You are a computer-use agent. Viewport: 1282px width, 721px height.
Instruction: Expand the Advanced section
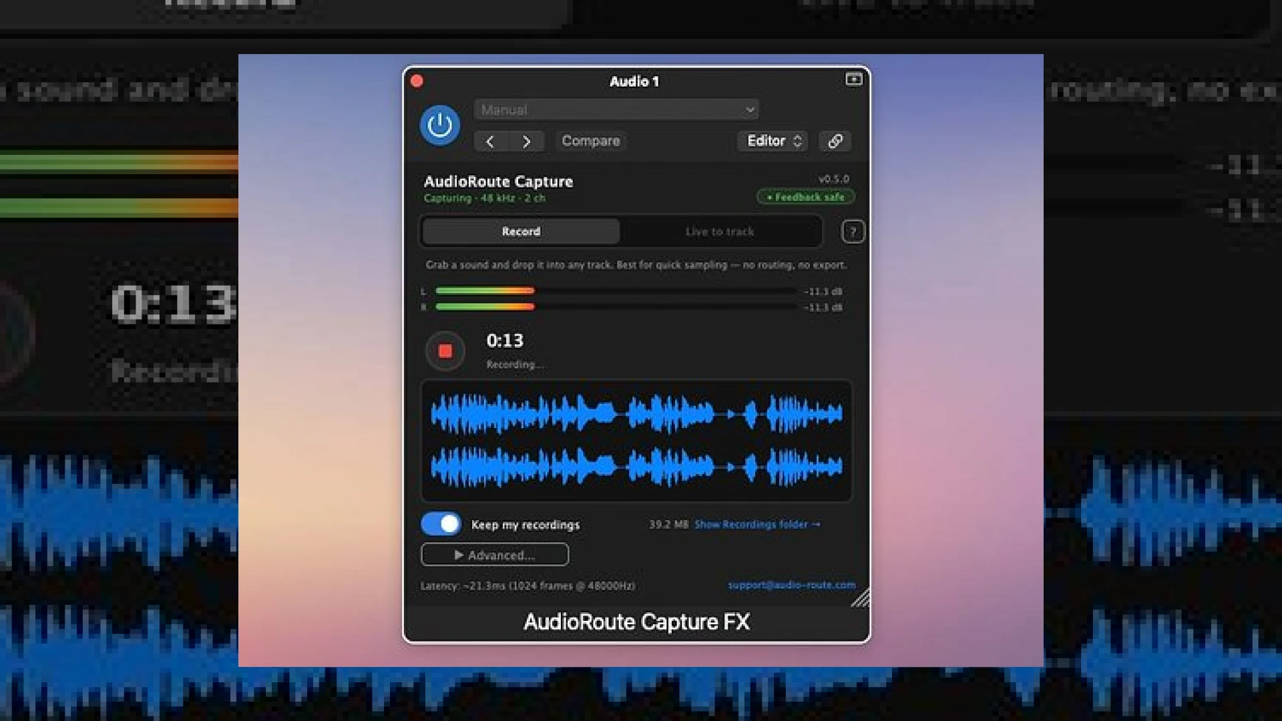point(495,555)
